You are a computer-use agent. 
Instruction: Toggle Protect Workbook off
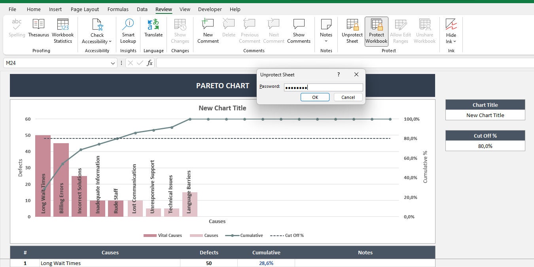[x=376, y=31]
